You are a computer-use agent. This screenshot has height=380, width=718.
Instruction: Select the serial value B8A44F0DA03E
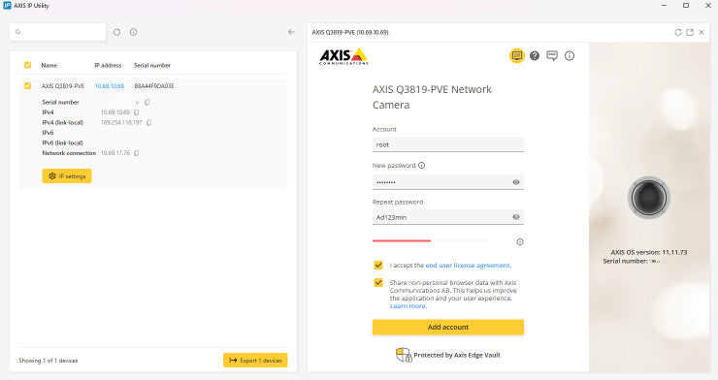coord(154,86)
